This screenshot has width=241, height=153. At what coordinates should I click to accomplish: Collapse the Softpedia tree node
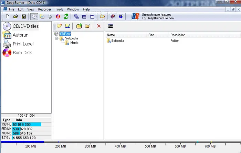[x=56, y=38]
